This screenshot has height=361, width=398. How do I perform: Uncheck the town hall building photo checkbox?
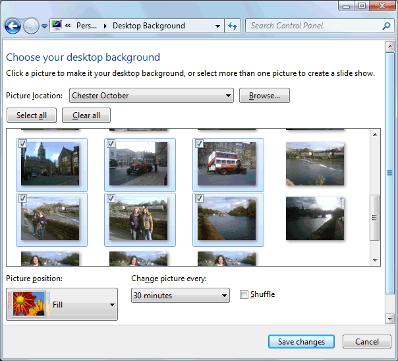tap(22, 143)
